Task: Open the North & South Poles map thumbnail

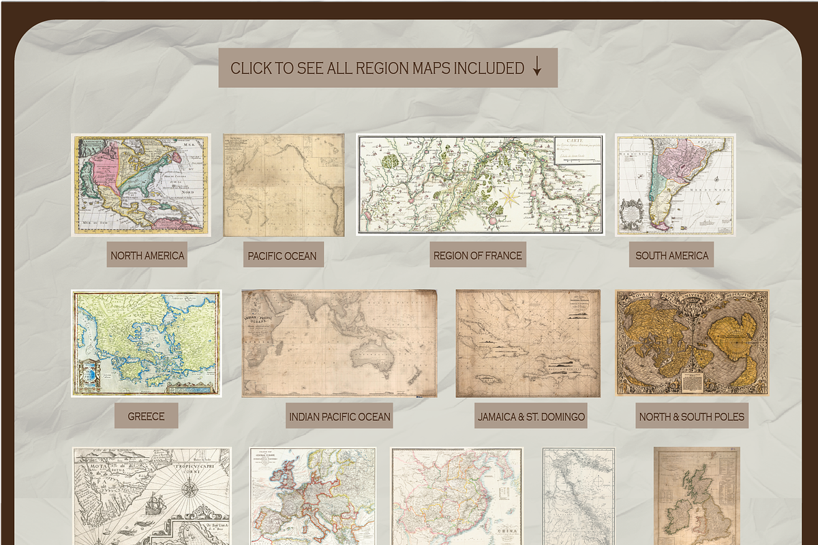Action: click(x=692, y=343)
